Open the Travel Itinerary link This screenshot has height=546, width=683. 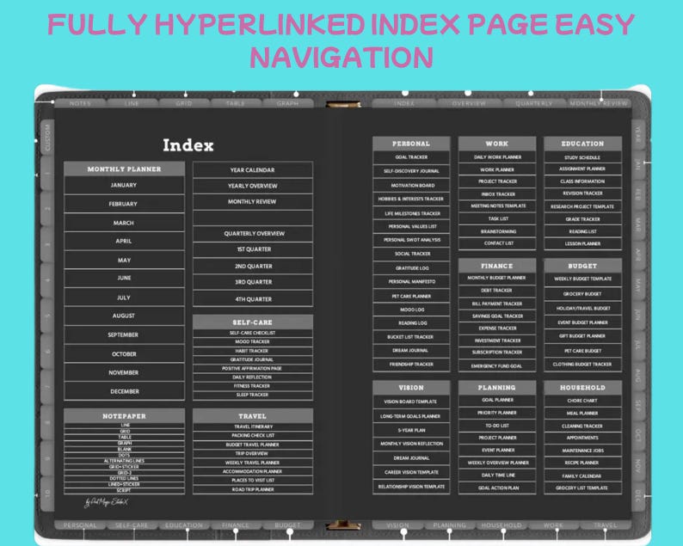point(253,426)
